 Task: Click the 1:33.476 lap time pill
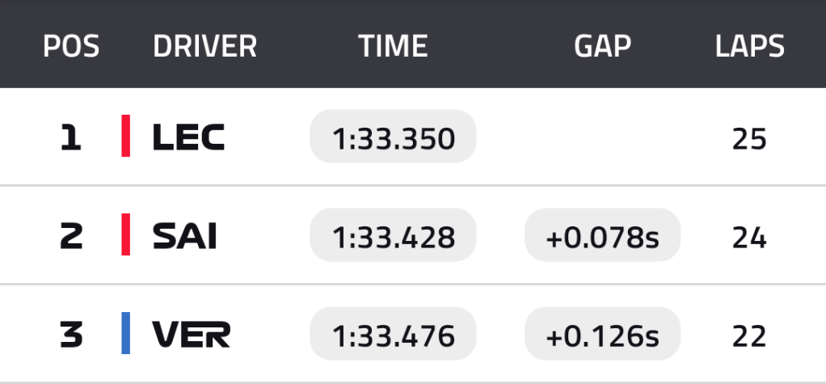coord(394,334)
